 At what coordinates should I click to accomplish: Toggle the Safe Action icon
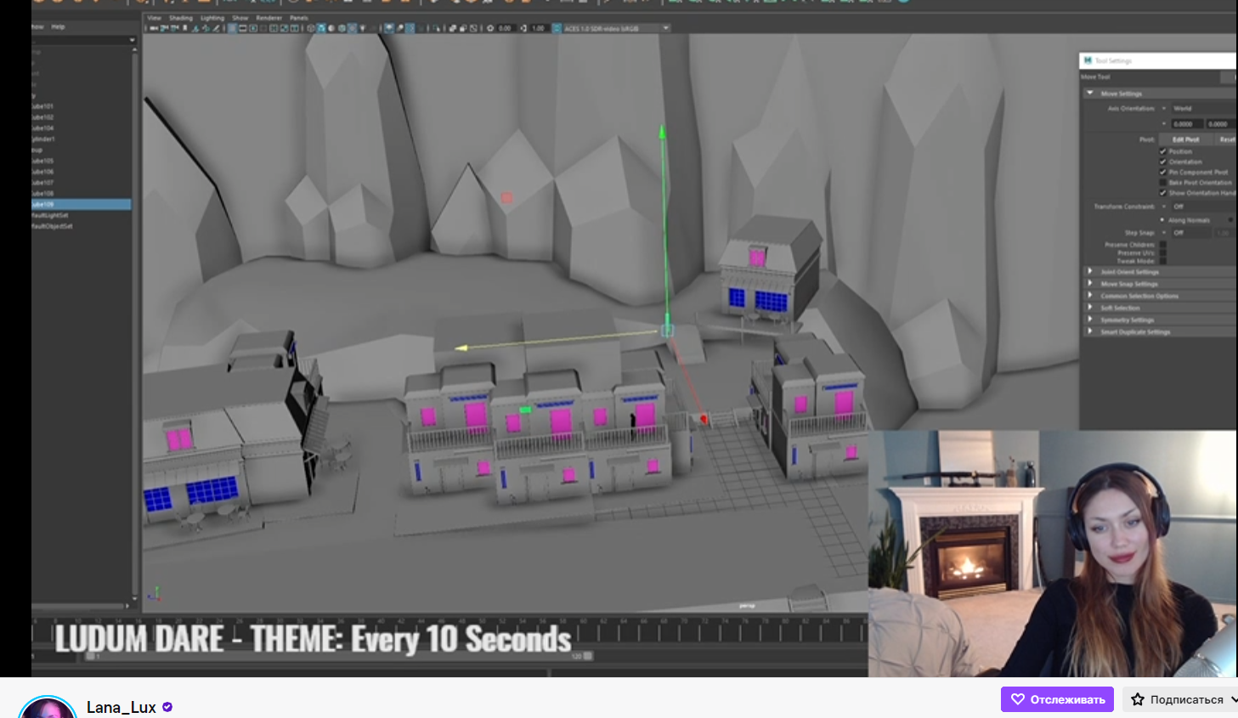coord(284,28)
